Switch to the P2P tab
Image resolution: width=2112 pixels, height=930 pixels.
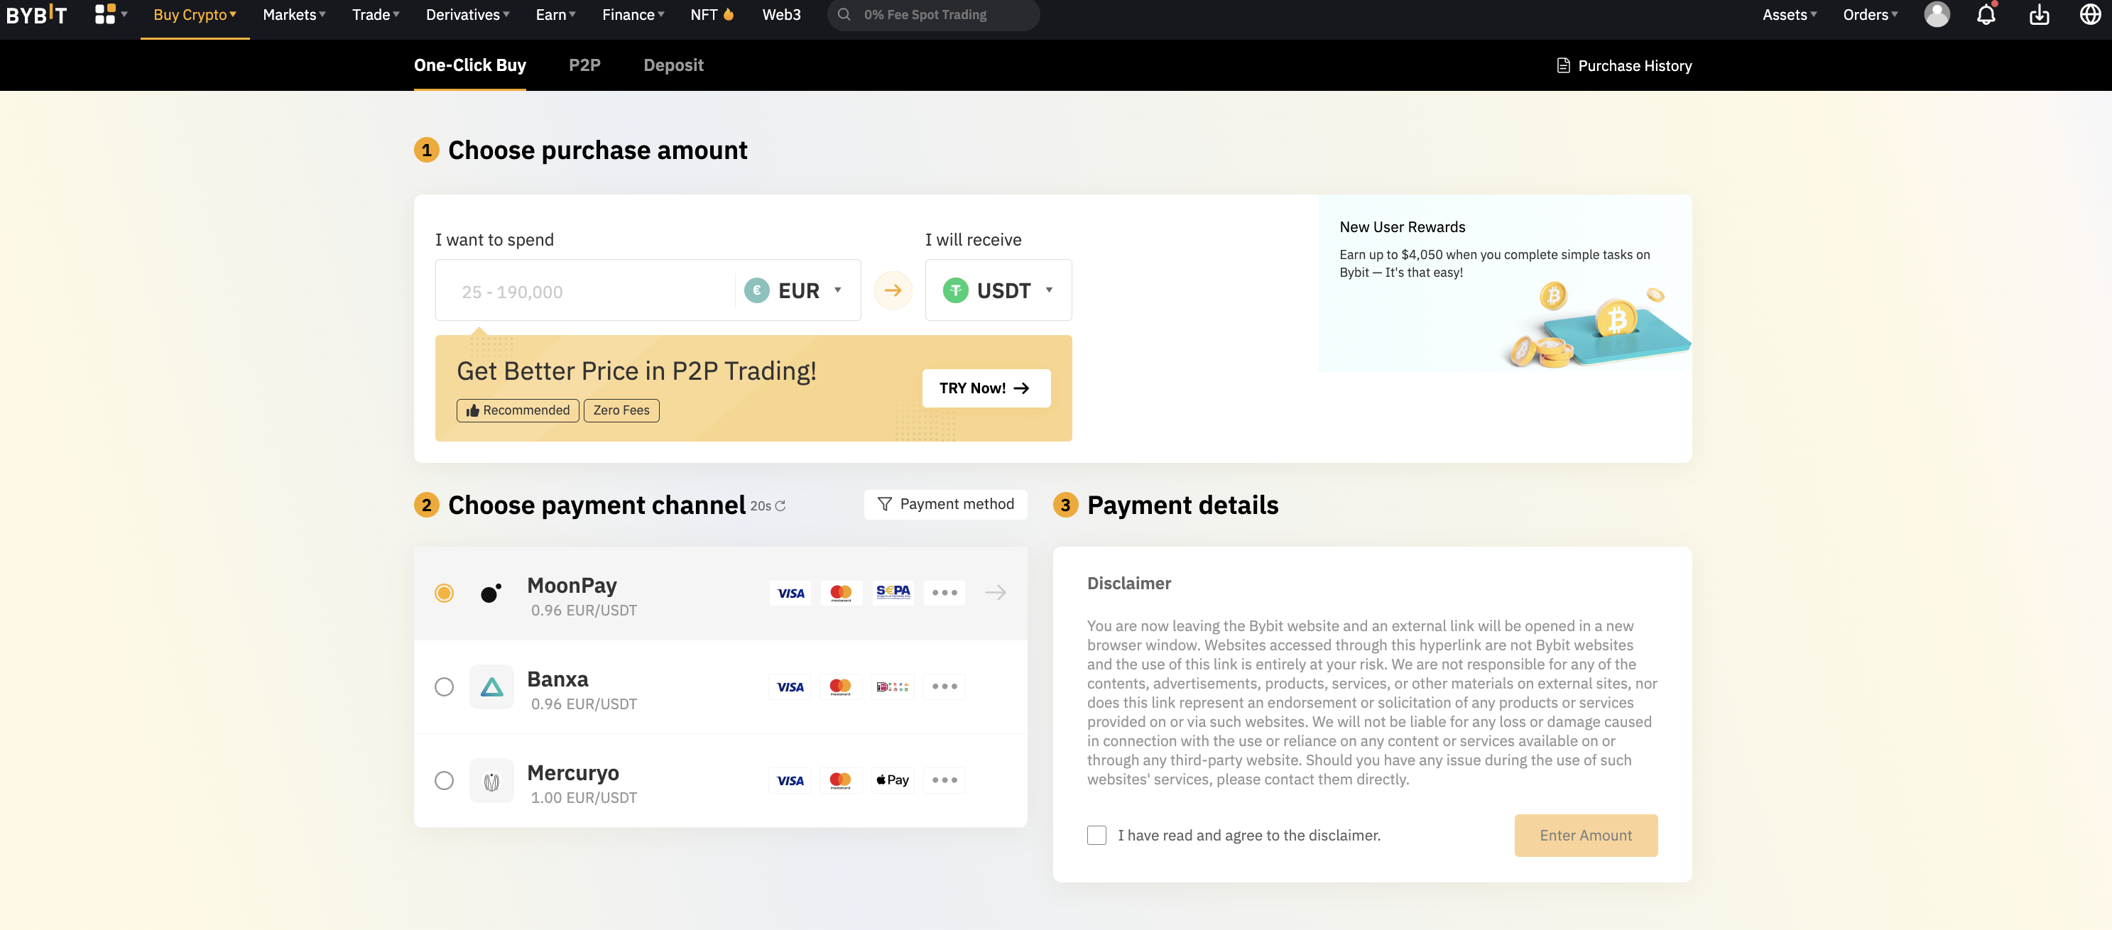click(x=584, y=65)
